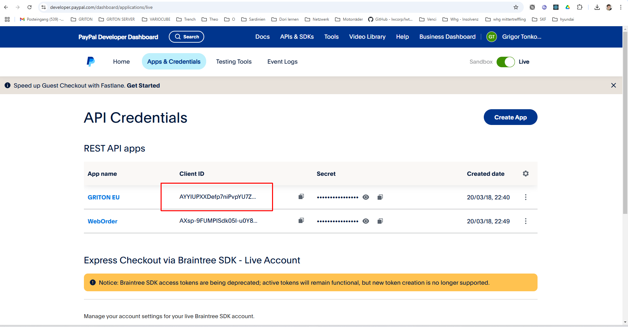Open the Netzwerk bookmark folder
This screenshot has height=327, width=628.
pos(317,19)
